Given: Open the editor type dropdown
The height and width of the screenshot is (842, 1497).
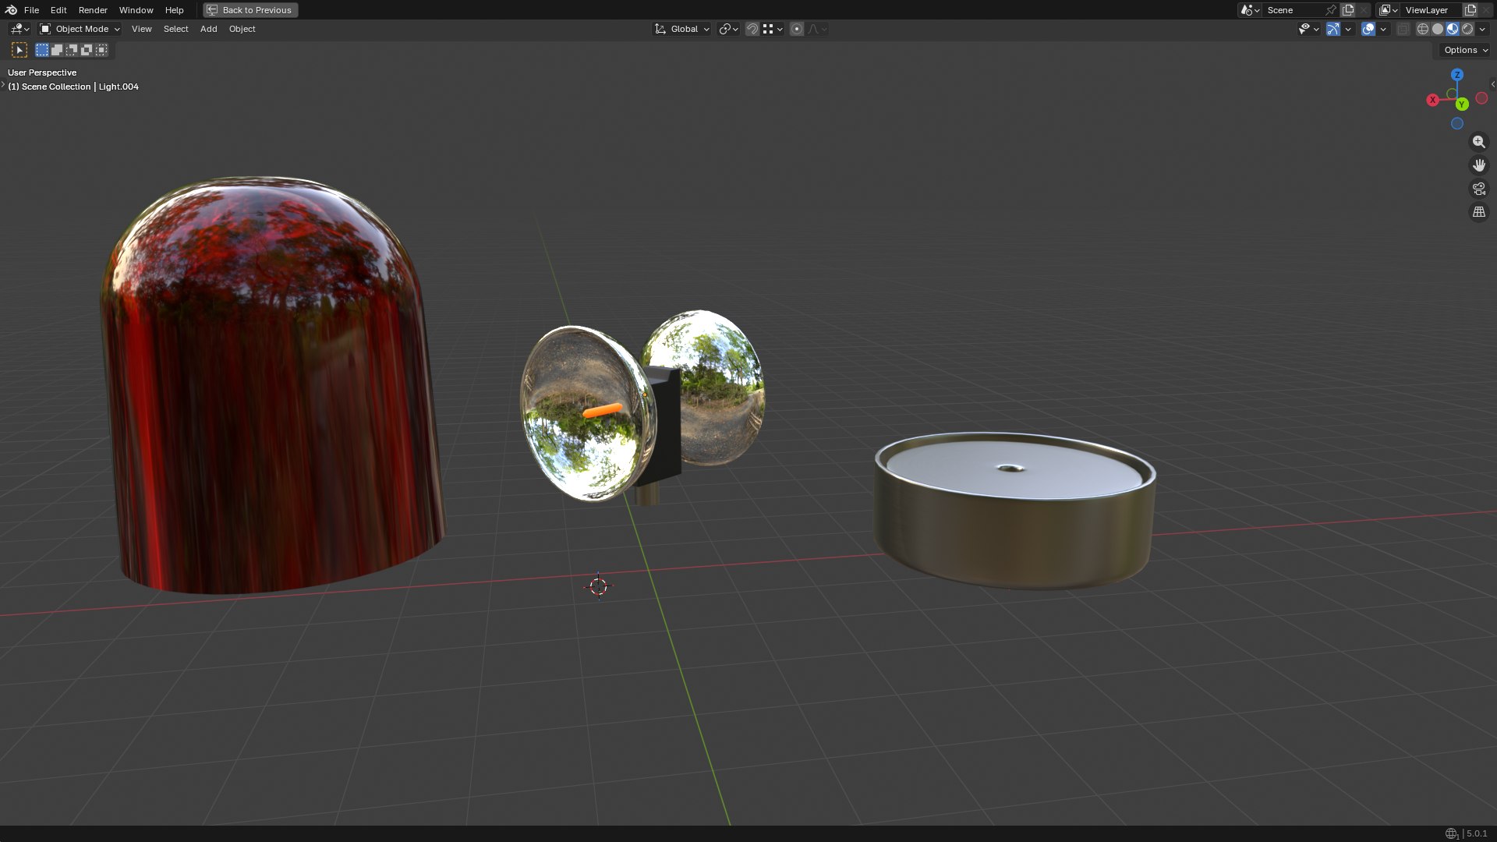Looking at the screenshot, I should (19, 29).
